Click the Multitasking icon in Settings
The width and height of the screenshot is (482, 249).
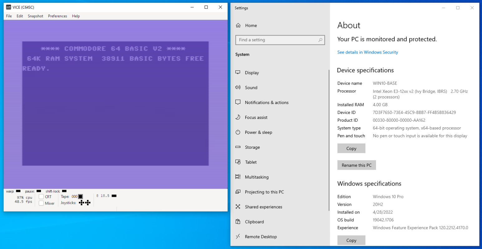238,177
